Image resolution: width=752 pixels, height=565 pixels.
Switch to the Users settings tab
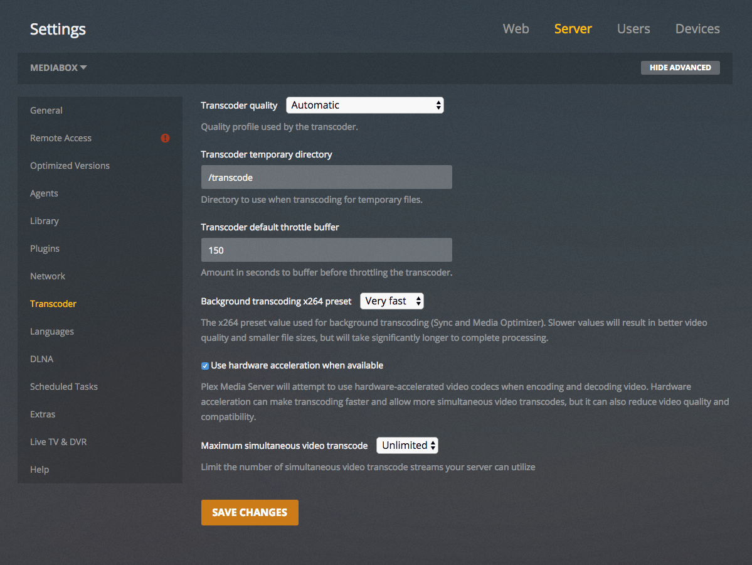pos(633,29)
